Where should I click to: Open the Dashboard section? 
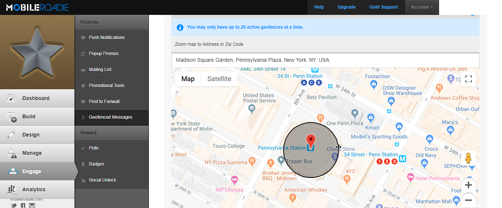point(37,98)
